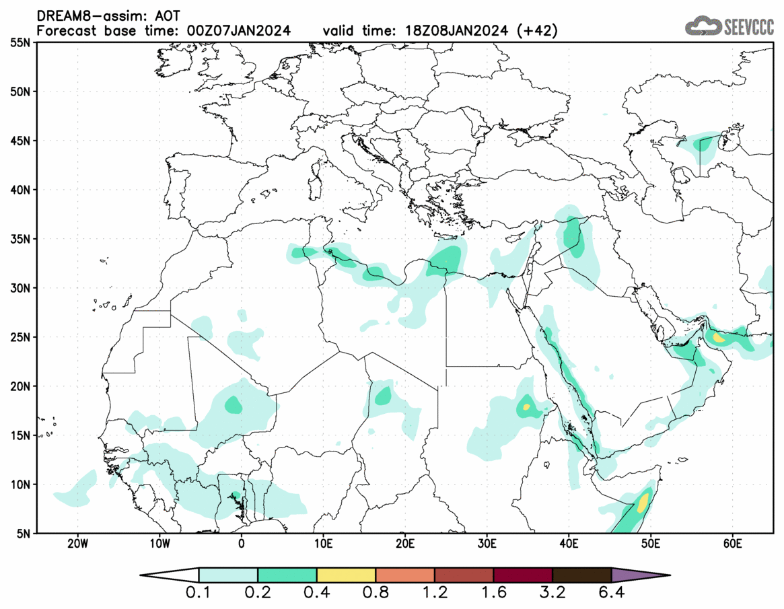Click the dark brown 3.2–6.4 colorbar swatch
The image size is (784, 609).
[582, 575]
